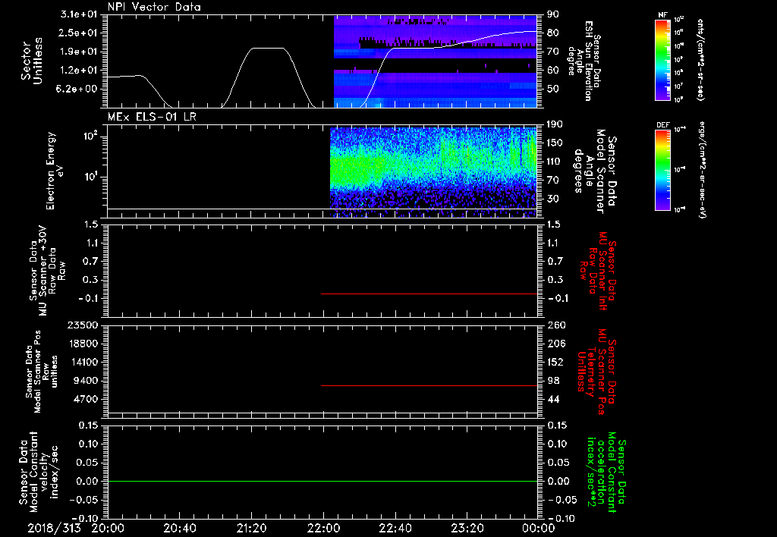Click the "18800" scanner position tick value

pos(82,344)
